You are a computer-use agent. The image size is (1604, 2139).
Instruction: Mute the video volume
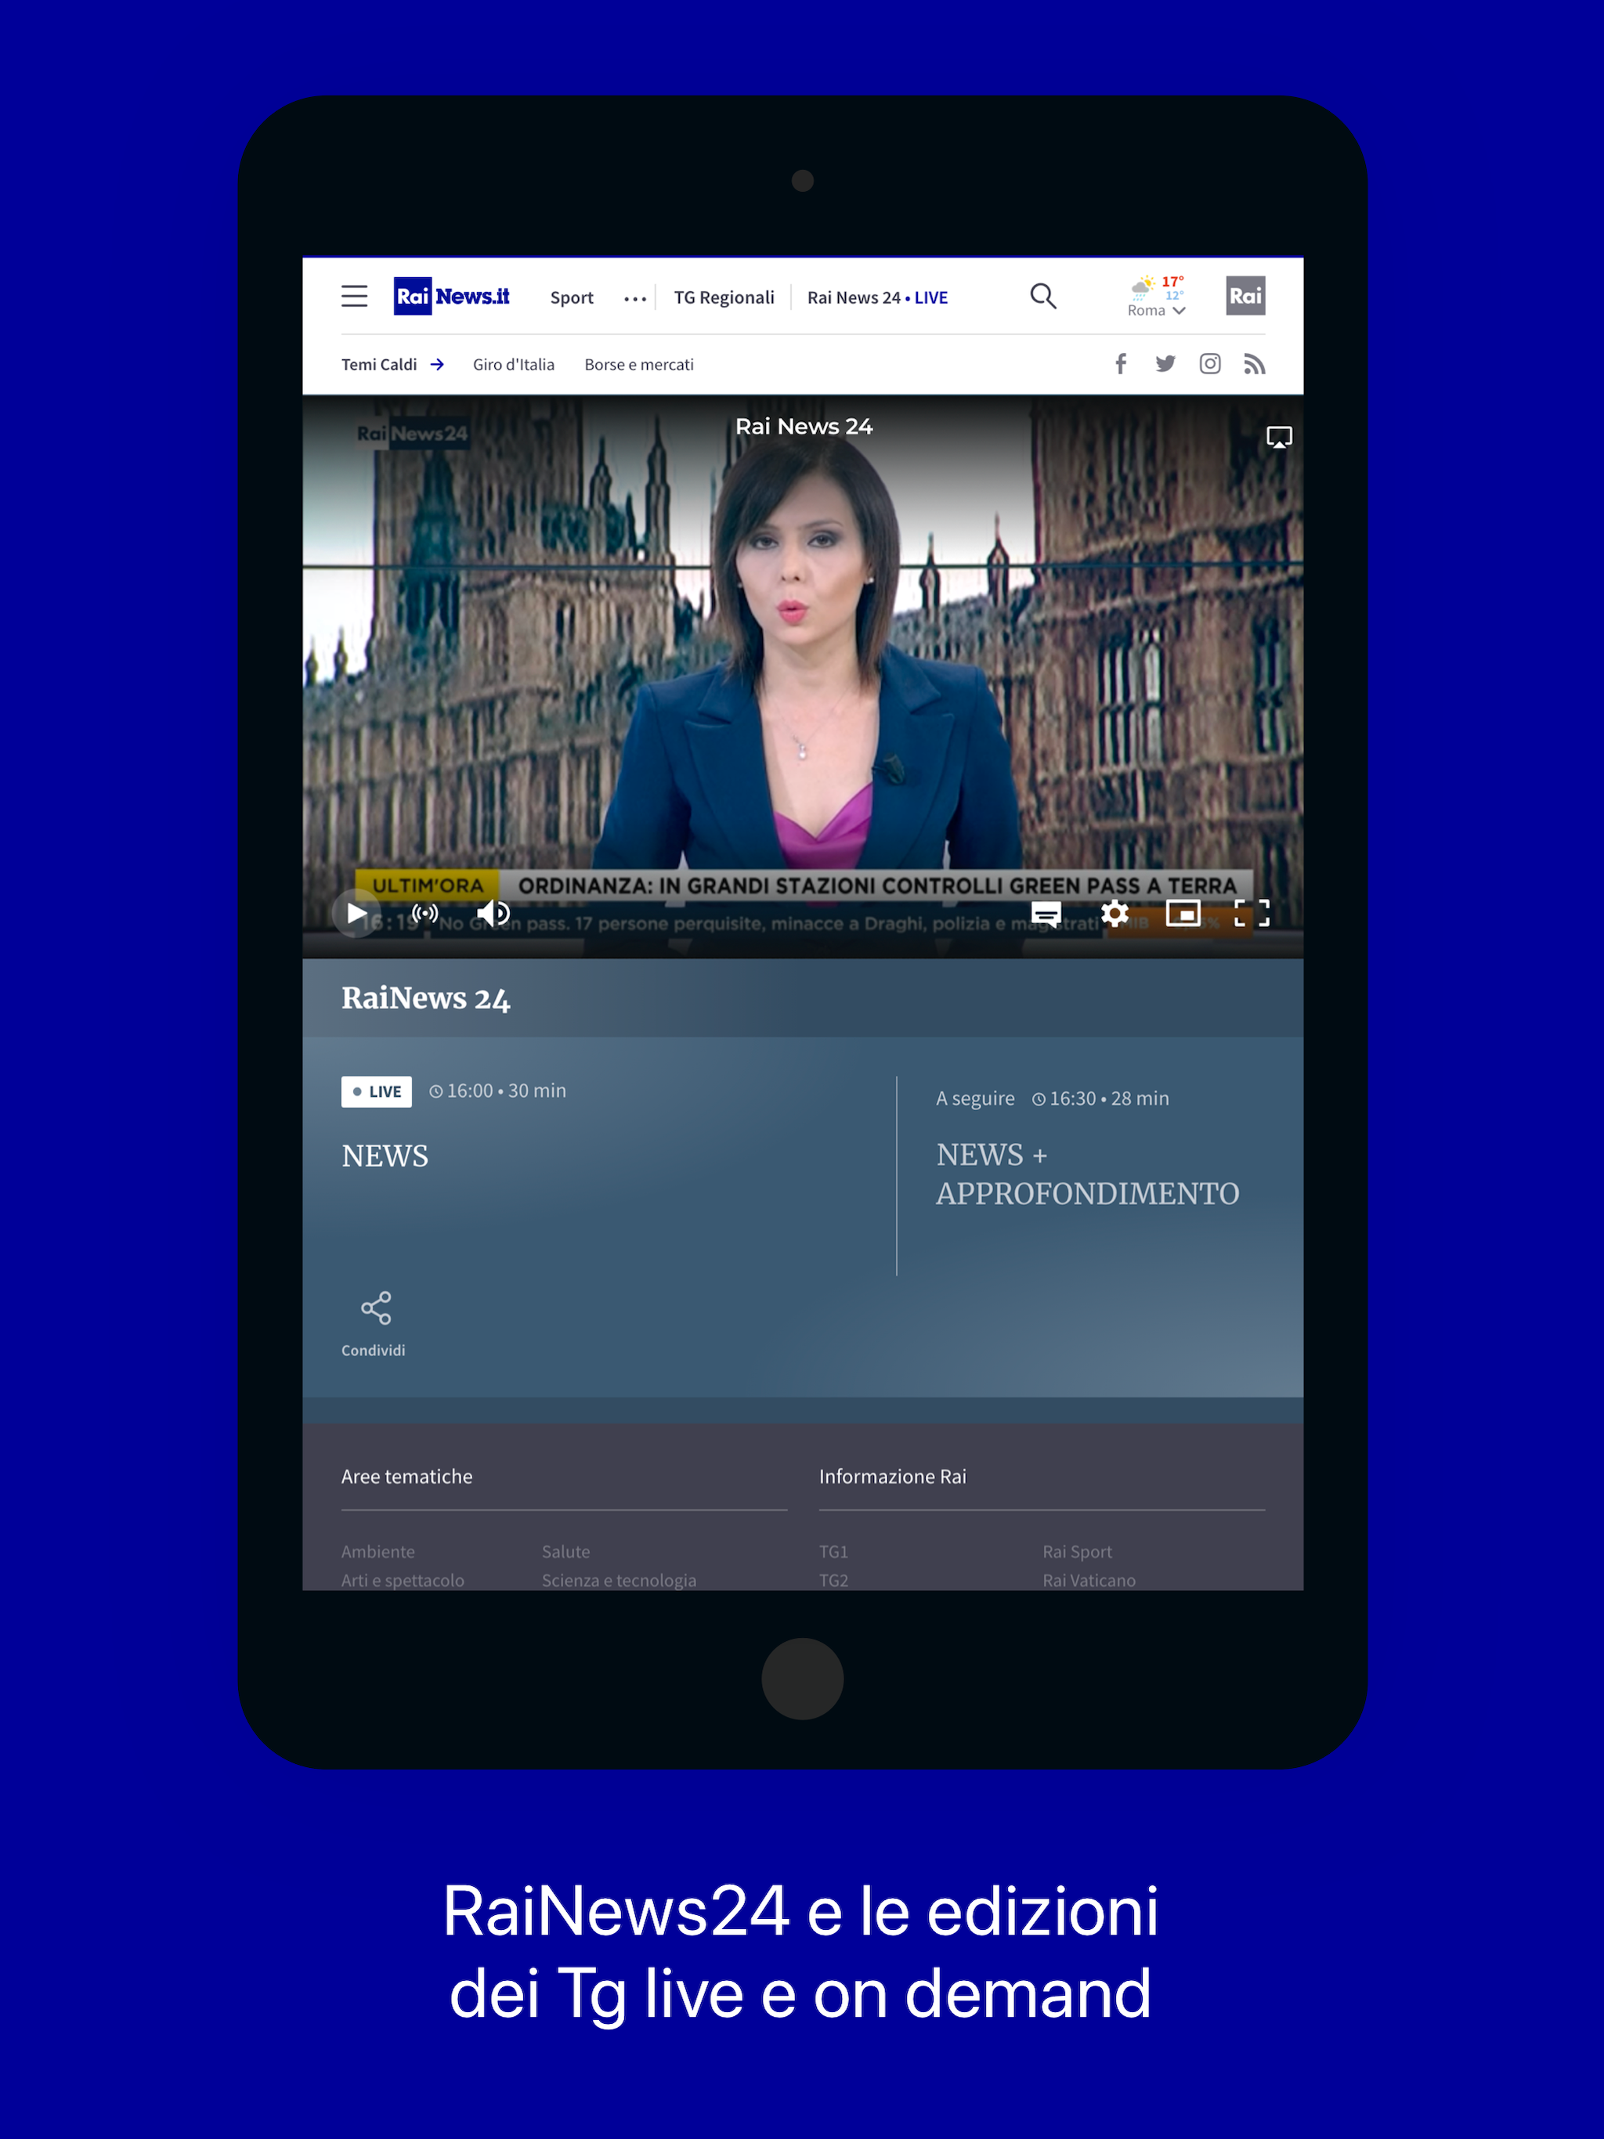(x=493, y=913)
